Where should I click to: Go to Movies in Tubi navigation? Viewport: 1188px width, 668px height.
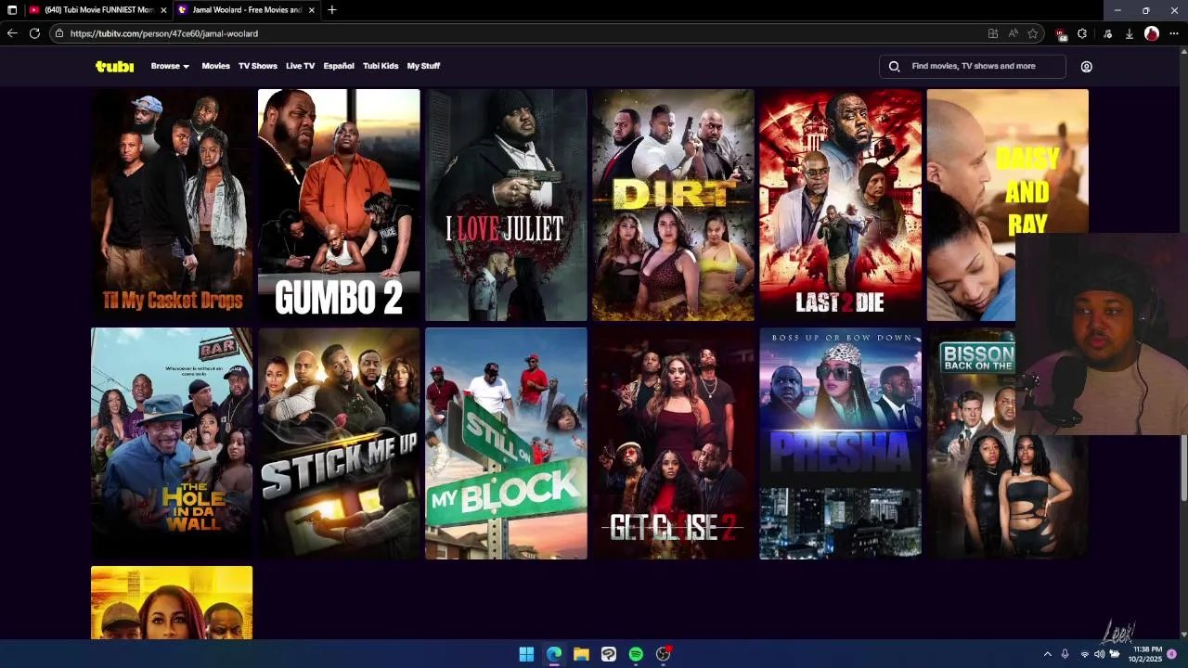pyautogui.click(x=215, y=66)
